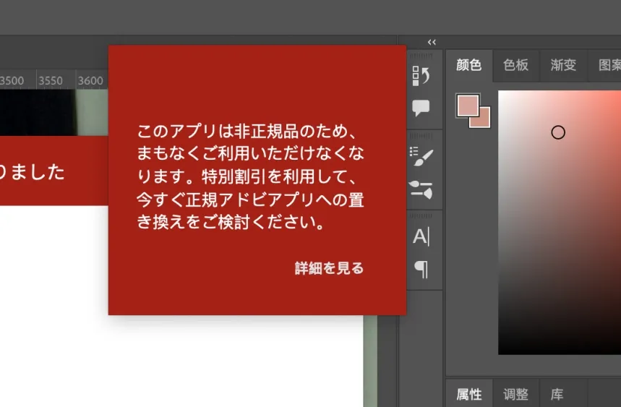The height and width of the screenshot is (407, 621).
Task: Open the Paragraph panel icon
Action: click(421, 270)
